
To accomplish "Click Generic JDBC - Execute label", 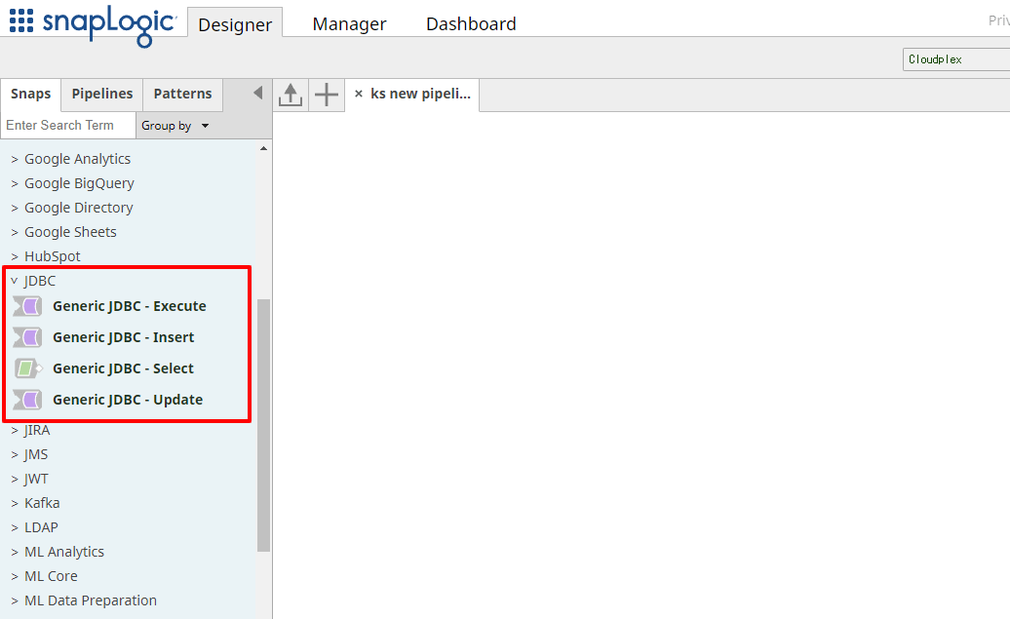I will [x=130, y=306].
